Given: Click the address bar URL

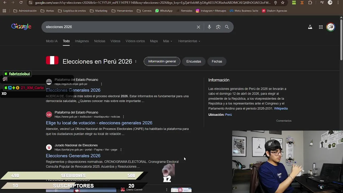Looking at the screenshot, I should click(153, 3).
